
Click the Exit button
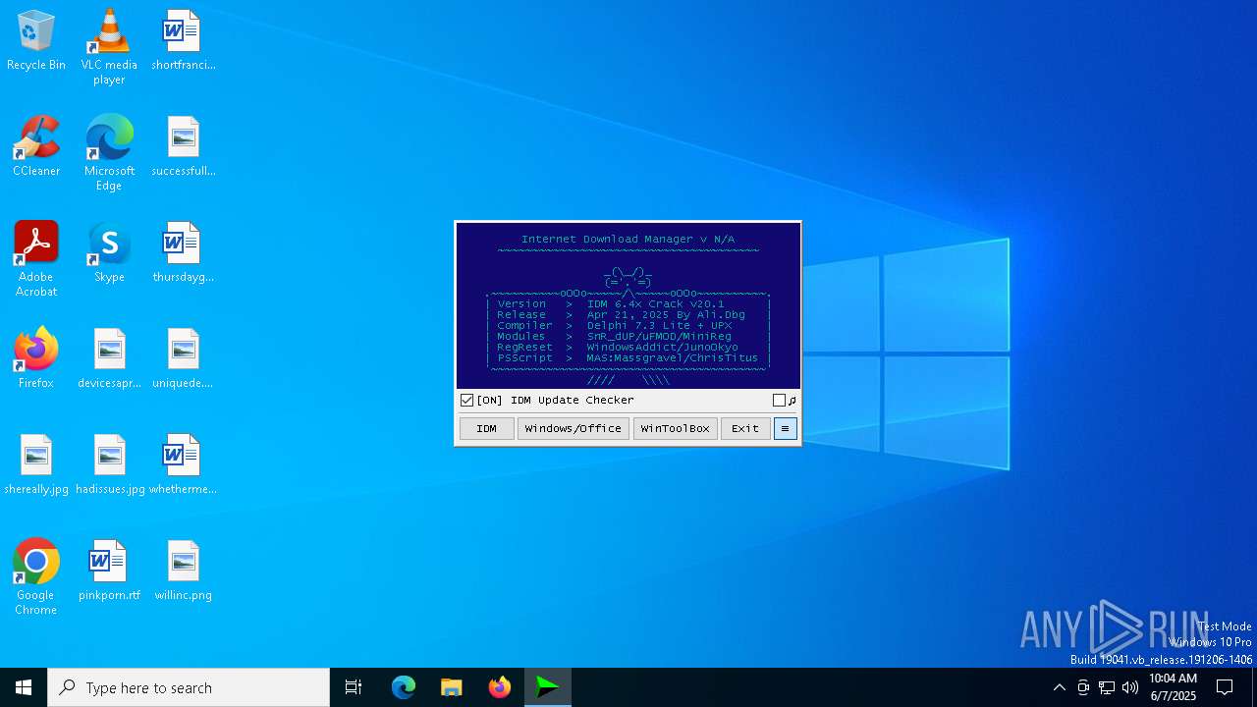click(x=745, y=428)
